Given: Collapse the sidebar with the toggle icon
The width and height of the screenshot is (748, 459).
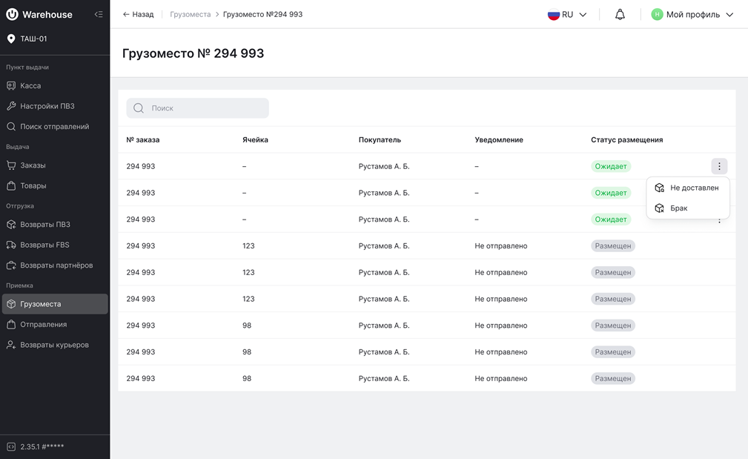Looking at the screenshot, I should pos(99,14).
